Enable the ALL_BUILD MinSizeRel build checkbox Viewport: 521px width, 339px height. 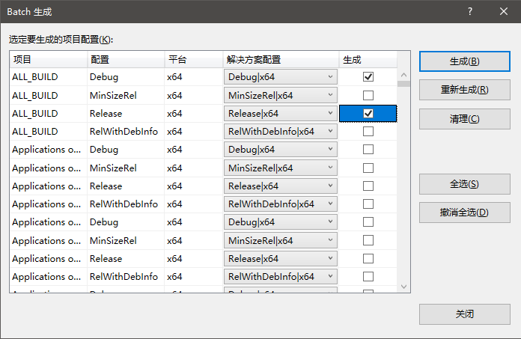click(x=368, y=95)
